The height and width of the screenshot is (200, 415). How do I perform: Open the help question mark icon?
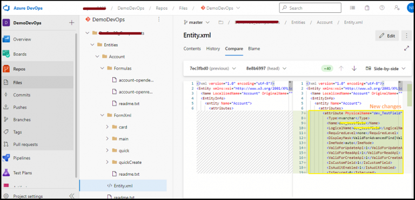381,8
